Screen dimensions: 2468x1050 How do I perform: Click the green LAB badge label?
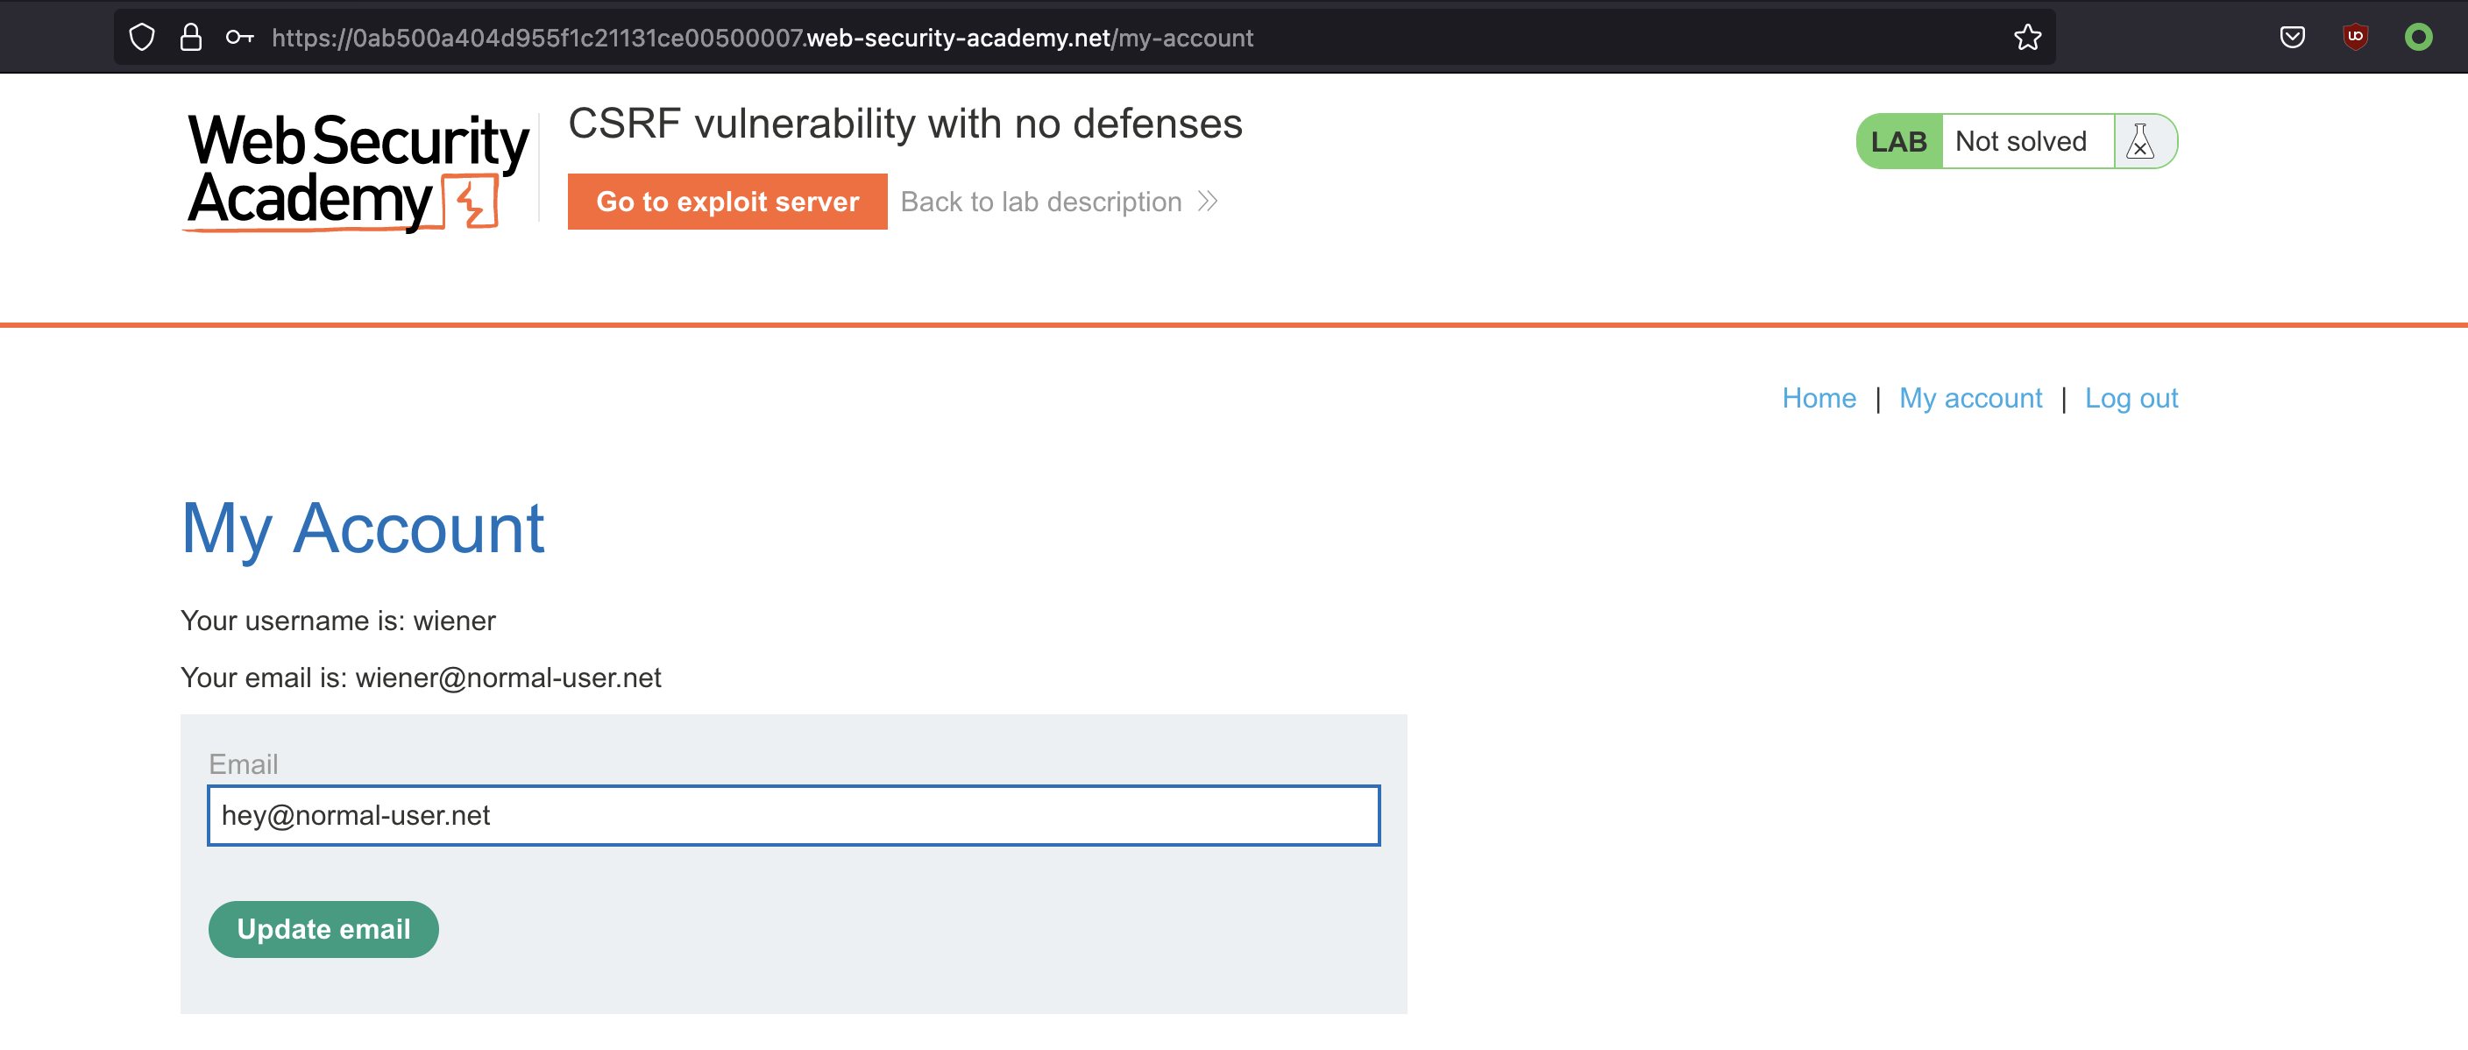pyautogui.click(x=1898, y=142)
